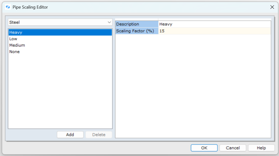Select Heavy in the scaling list

[60, 32]
